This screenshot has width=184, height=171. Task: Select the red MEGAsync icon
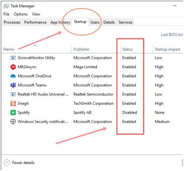[13, 67]
